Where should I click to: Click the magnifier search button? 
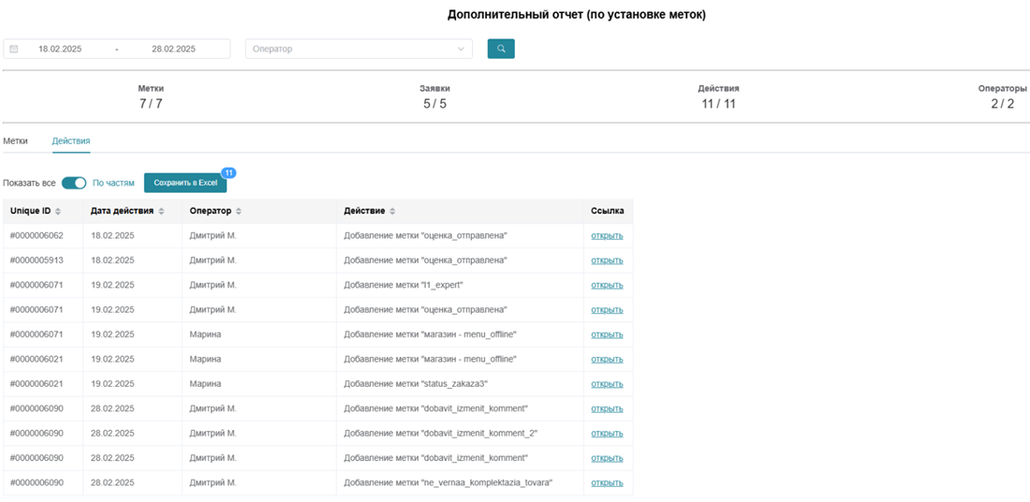pyautogui.click(x=501, y=49)
